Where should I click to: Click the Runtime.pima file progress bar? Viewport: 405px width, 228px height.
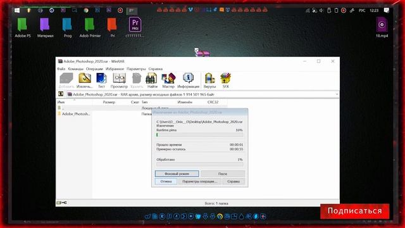click(199, 135)
